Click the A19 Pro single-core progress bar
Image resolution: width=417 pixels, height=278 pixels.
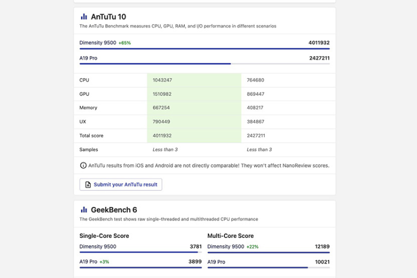(x=141, y=268)
